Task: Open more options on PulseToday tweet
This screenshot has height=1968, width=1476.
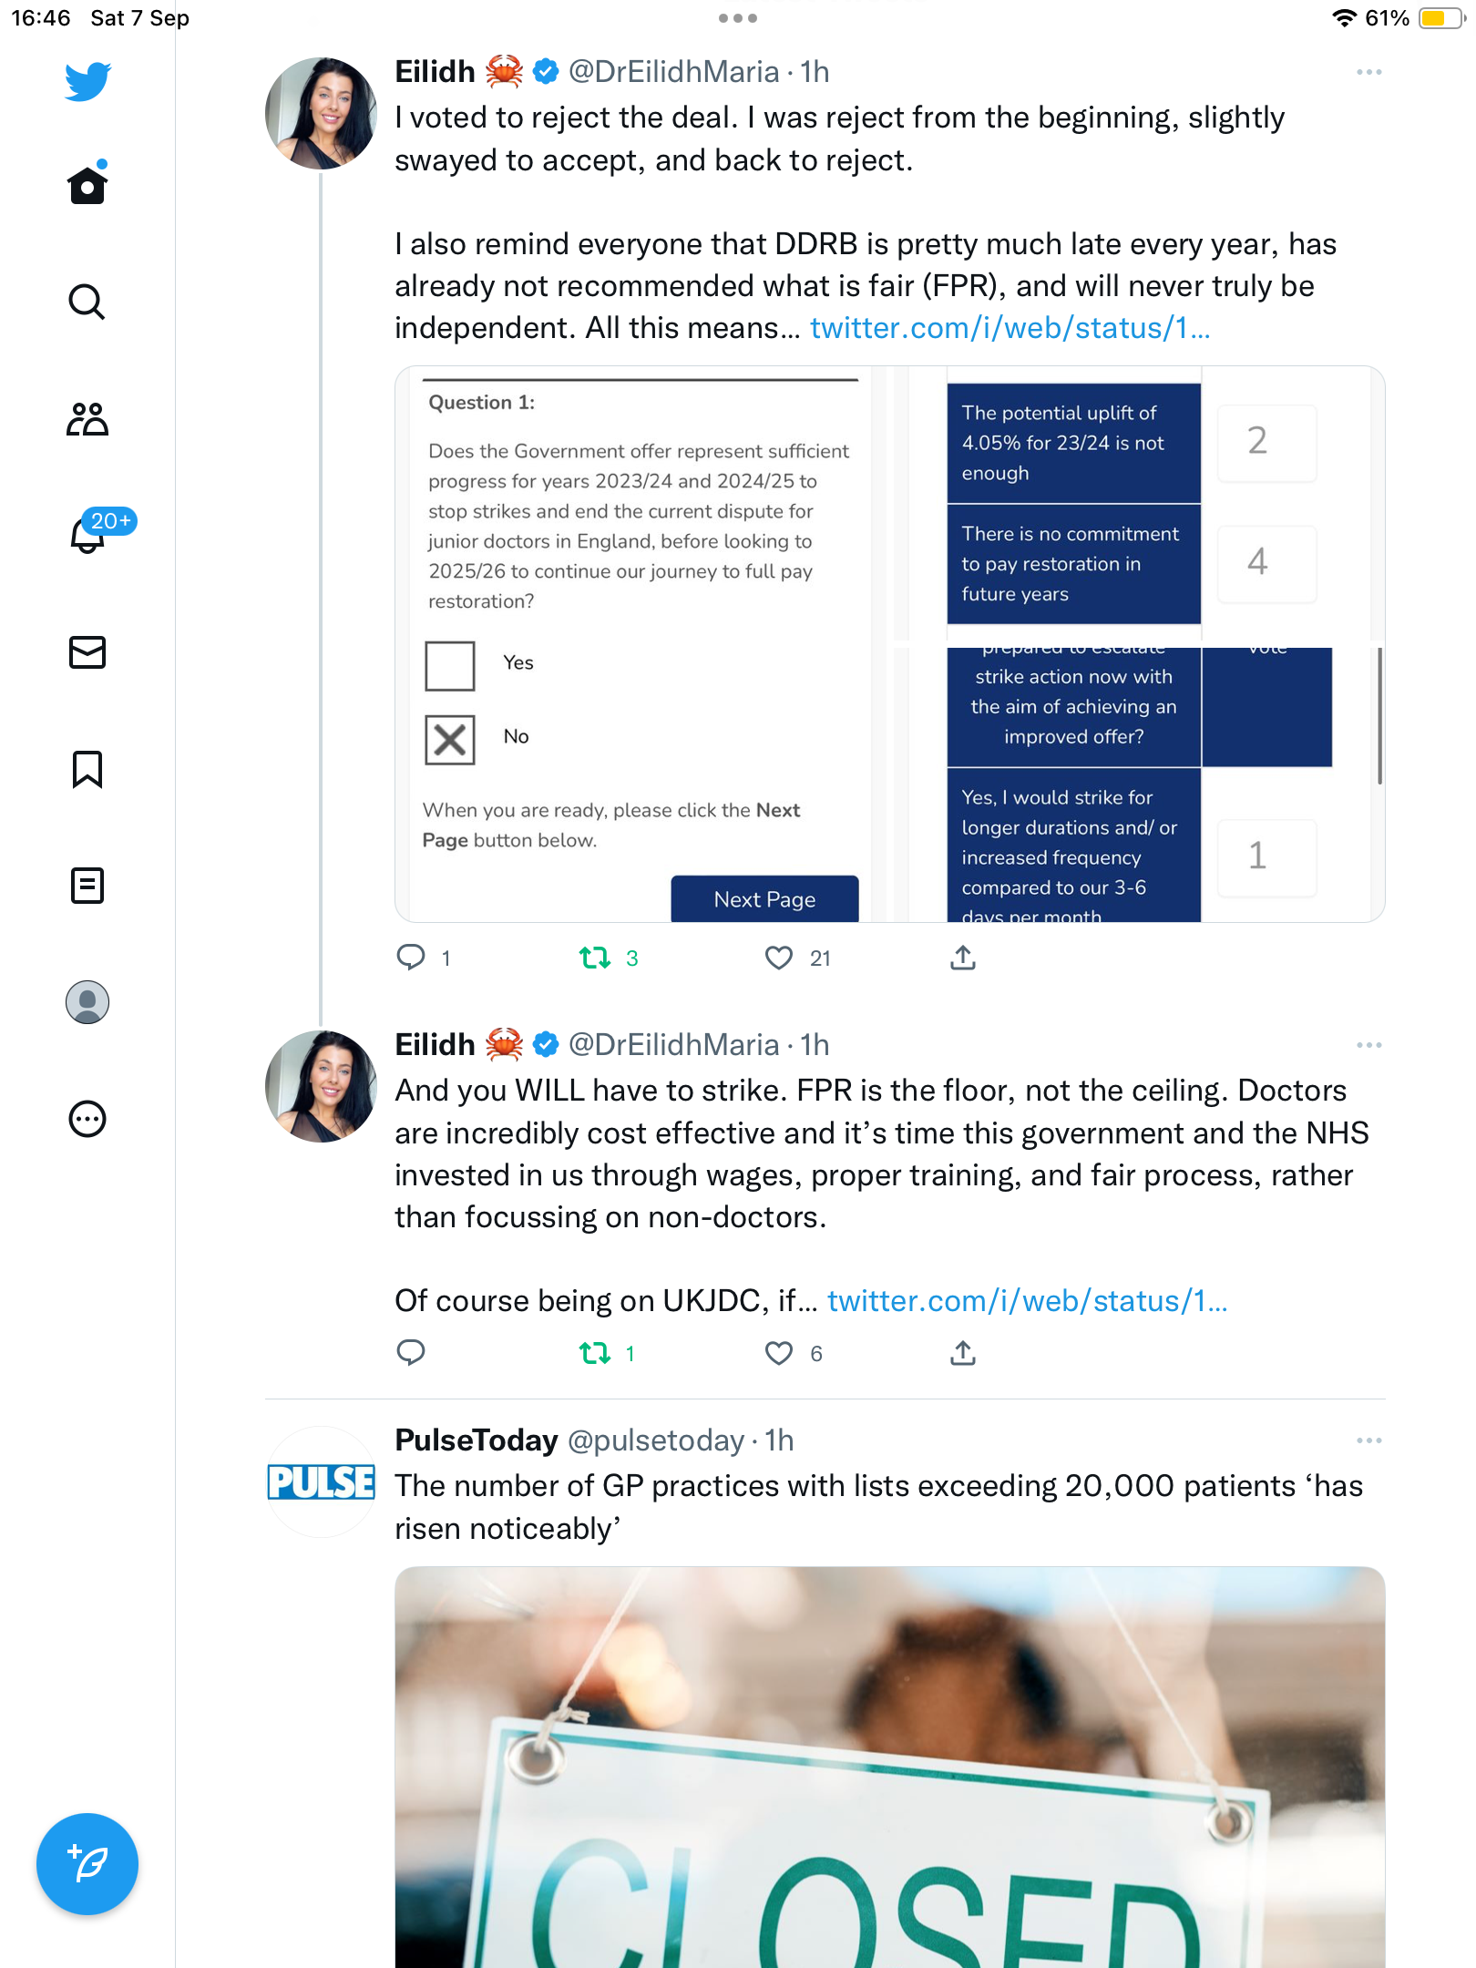Action: [1369, 1440]
